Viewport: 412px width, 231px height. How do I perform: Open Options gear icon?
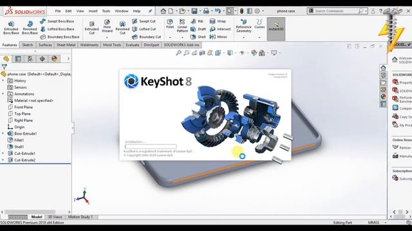click(257, 11)
